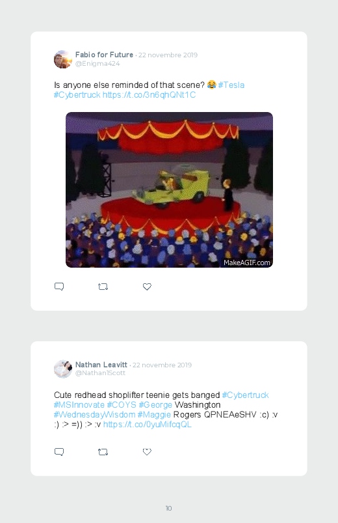The height and width of the screenshot is (523, 338).
Task: Like the Fabio for Future tweet
Action: (147, 287)
